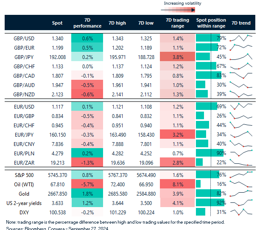Image resolution: width=257 pixels, height=230 pixels.
Task: Click Oil 7D performance cell -5.7%
Action: 87,184
